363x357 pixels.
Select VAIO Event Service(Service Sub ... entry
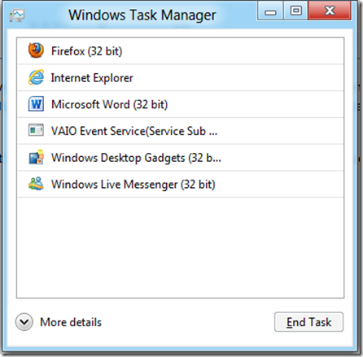point(180,131)
